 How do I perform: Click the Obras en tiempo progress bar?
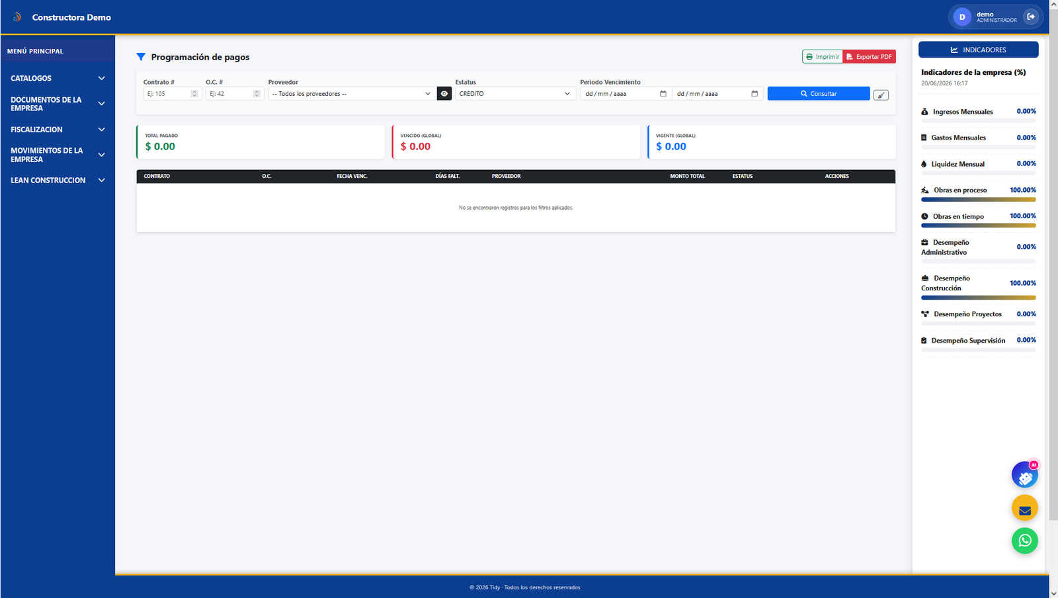point(979,226)
